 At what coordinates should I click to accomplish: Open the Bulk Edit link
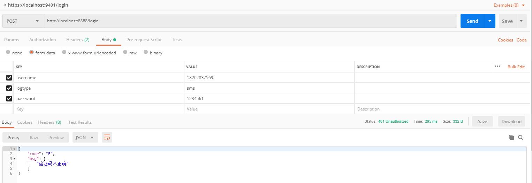point(516,67)
